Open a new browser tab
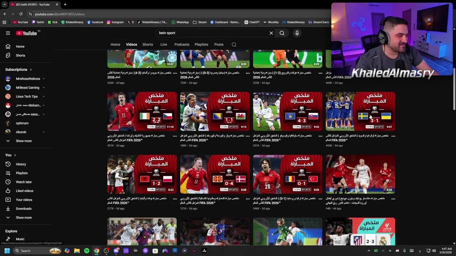Image resolution: width=456 pixels, height=256 pixels. [x=65, y=5]
